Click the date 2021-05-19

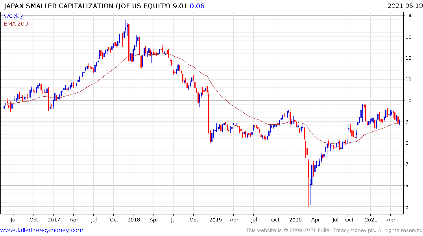pyautogui.click(x=405, y=6)
